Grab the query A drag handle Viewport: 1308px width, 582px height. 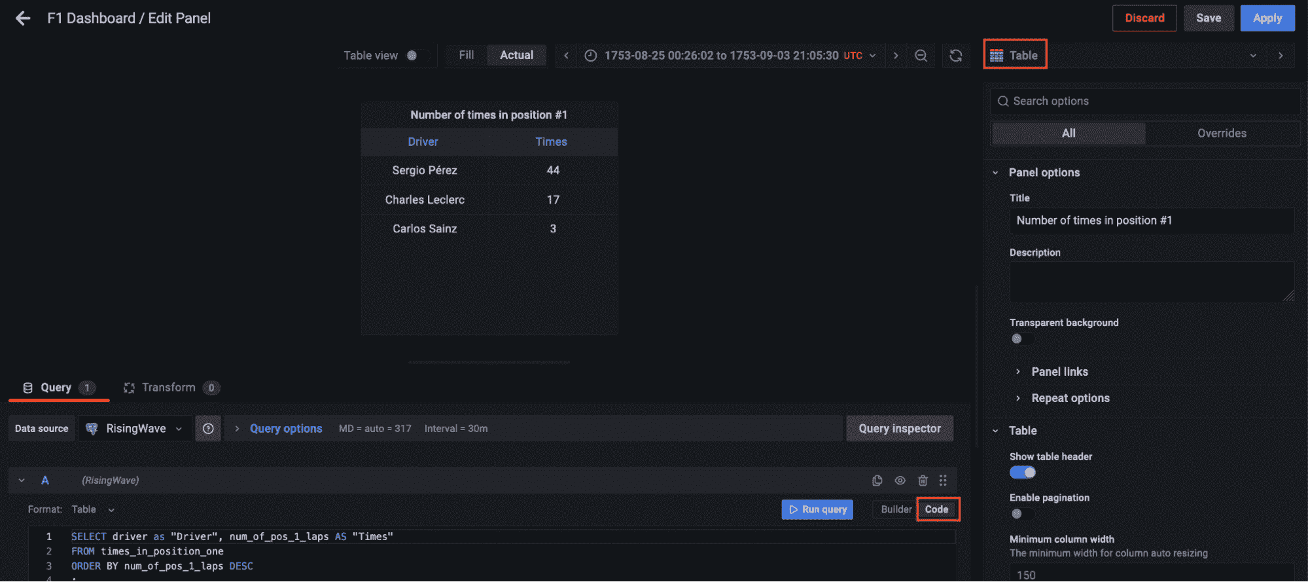click(943, 481)
